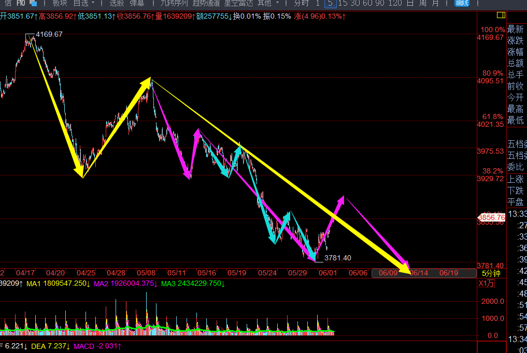Switch to the 分时 intraday chart

click(x=301, y=3)
